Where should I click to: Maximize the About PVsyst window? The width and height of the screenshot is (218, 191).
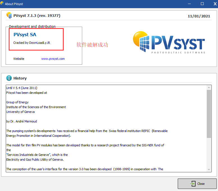coord(202,4)
